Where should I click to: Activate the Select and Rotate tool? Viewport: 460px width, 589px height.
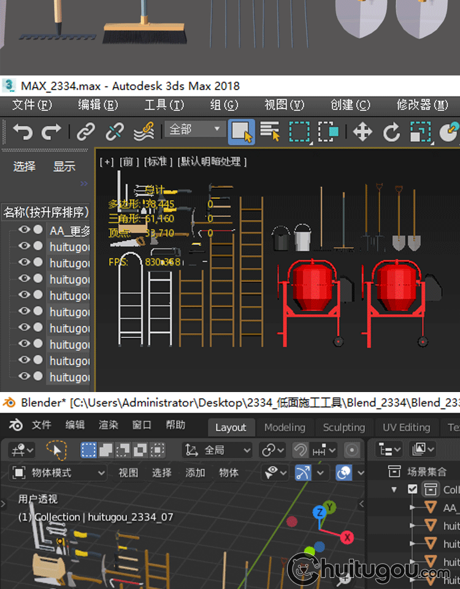click(x=391, y=131)
